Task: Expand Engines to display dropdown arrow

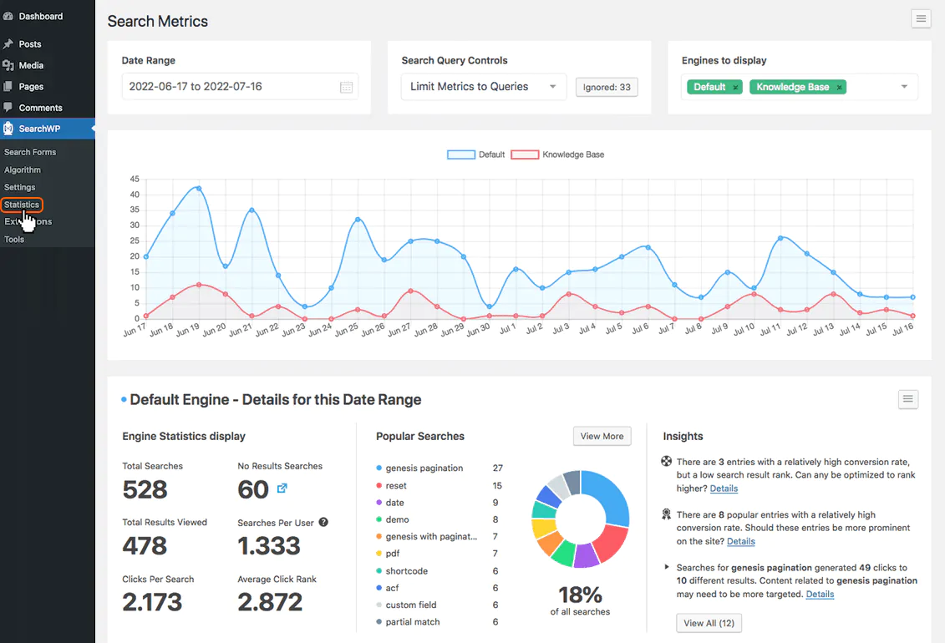Action: [x=904, y=87]
